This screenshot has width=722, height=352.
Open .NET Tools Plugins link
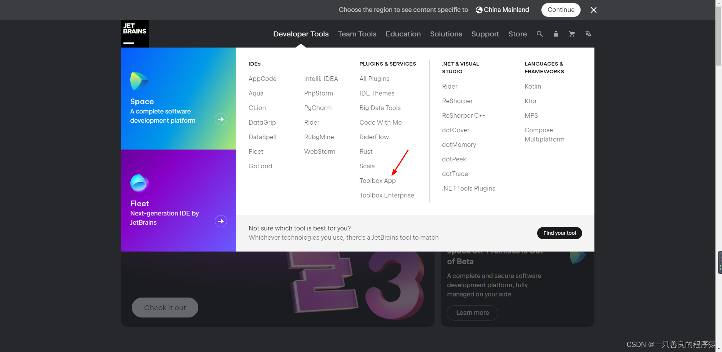click(x=468, y=188)
